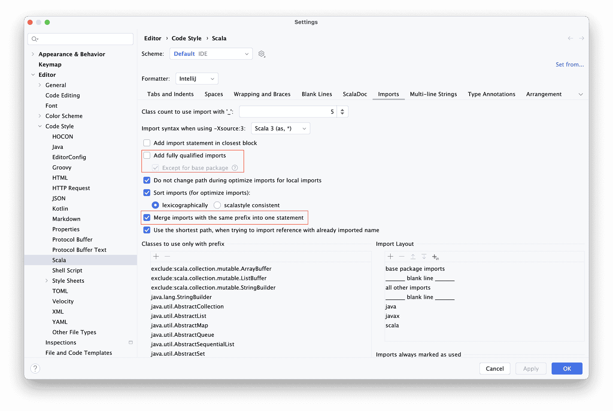Add class to use only with prefix
Image resolution: width=613 pixels, height=411 pixels.
coord(156,257)
